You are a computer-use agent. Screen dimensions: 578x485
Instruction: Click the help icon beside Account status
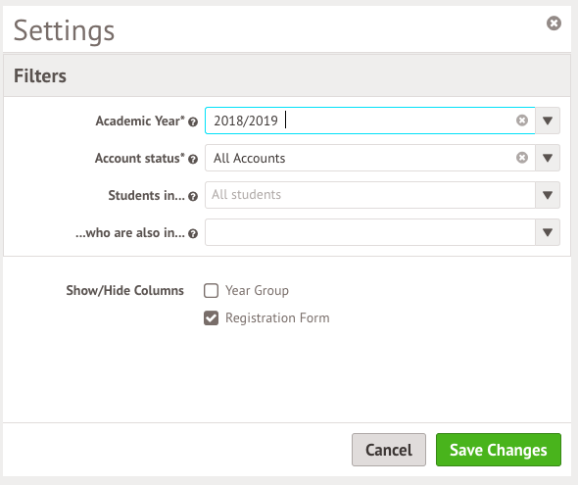point(193,159)
